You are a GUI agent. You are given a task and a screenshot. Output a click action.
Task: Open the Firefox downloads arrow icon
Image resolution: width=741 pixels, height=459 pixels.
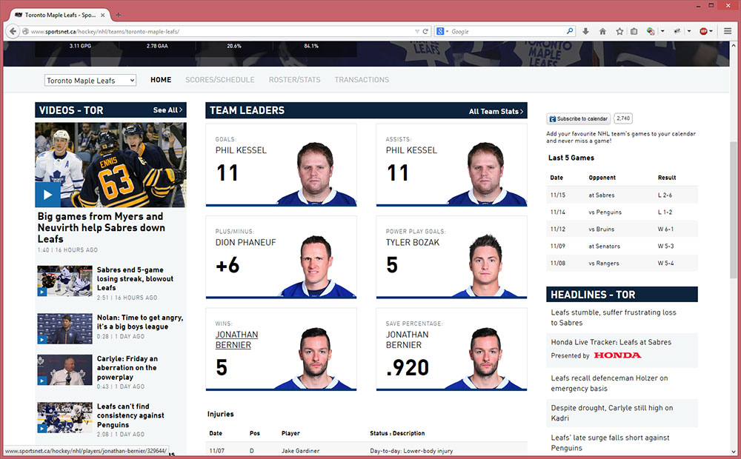tap(585, 31)
